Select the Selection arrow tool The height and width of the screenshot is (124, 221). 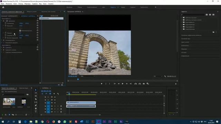36,90
